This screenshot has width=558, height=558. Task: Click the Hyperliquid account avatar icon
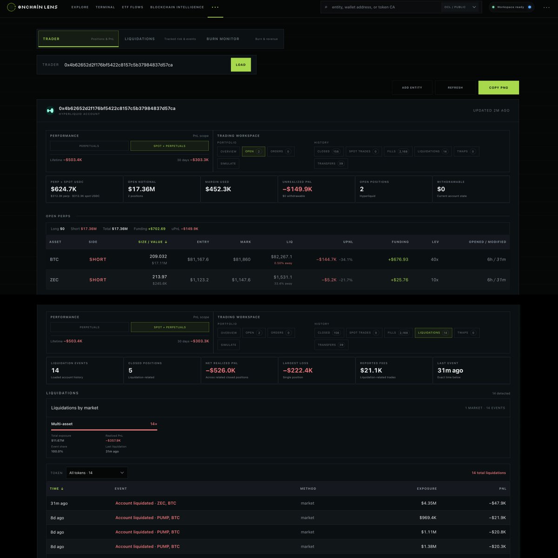(x=50, y=111)
